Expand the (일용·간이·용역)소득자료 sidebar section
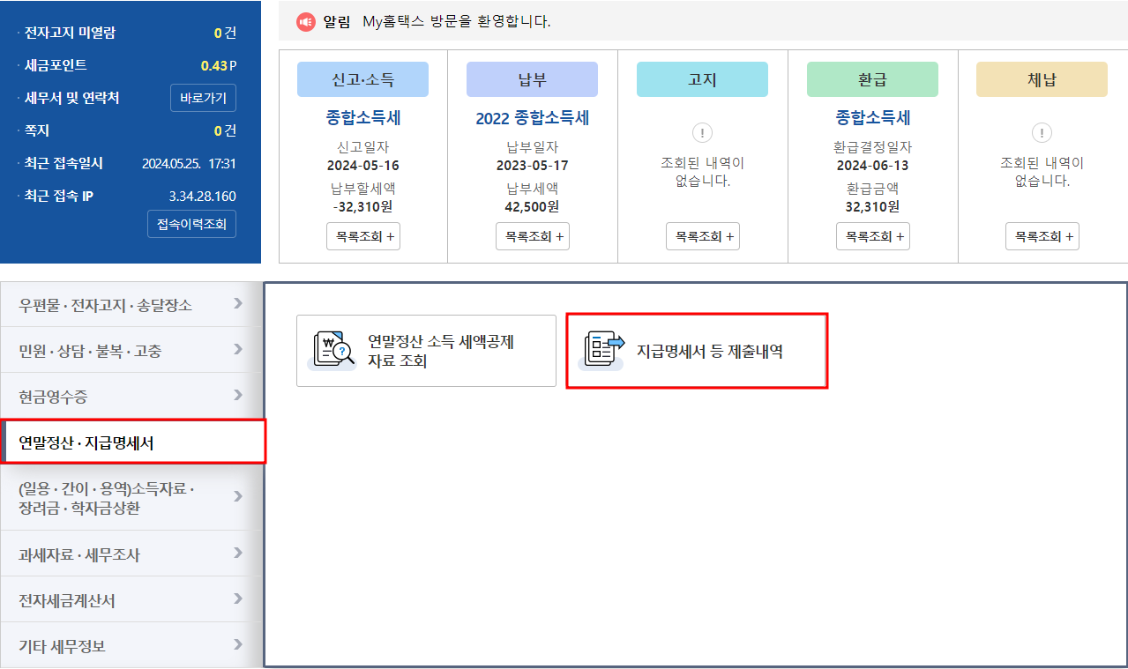The width and height of the screenshot is (1128, 669). [130, 498]
